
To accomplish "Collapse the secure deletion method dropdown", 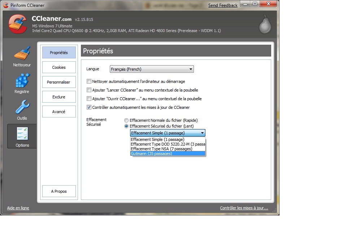I will pyautogui.click(x=168, y=133).
